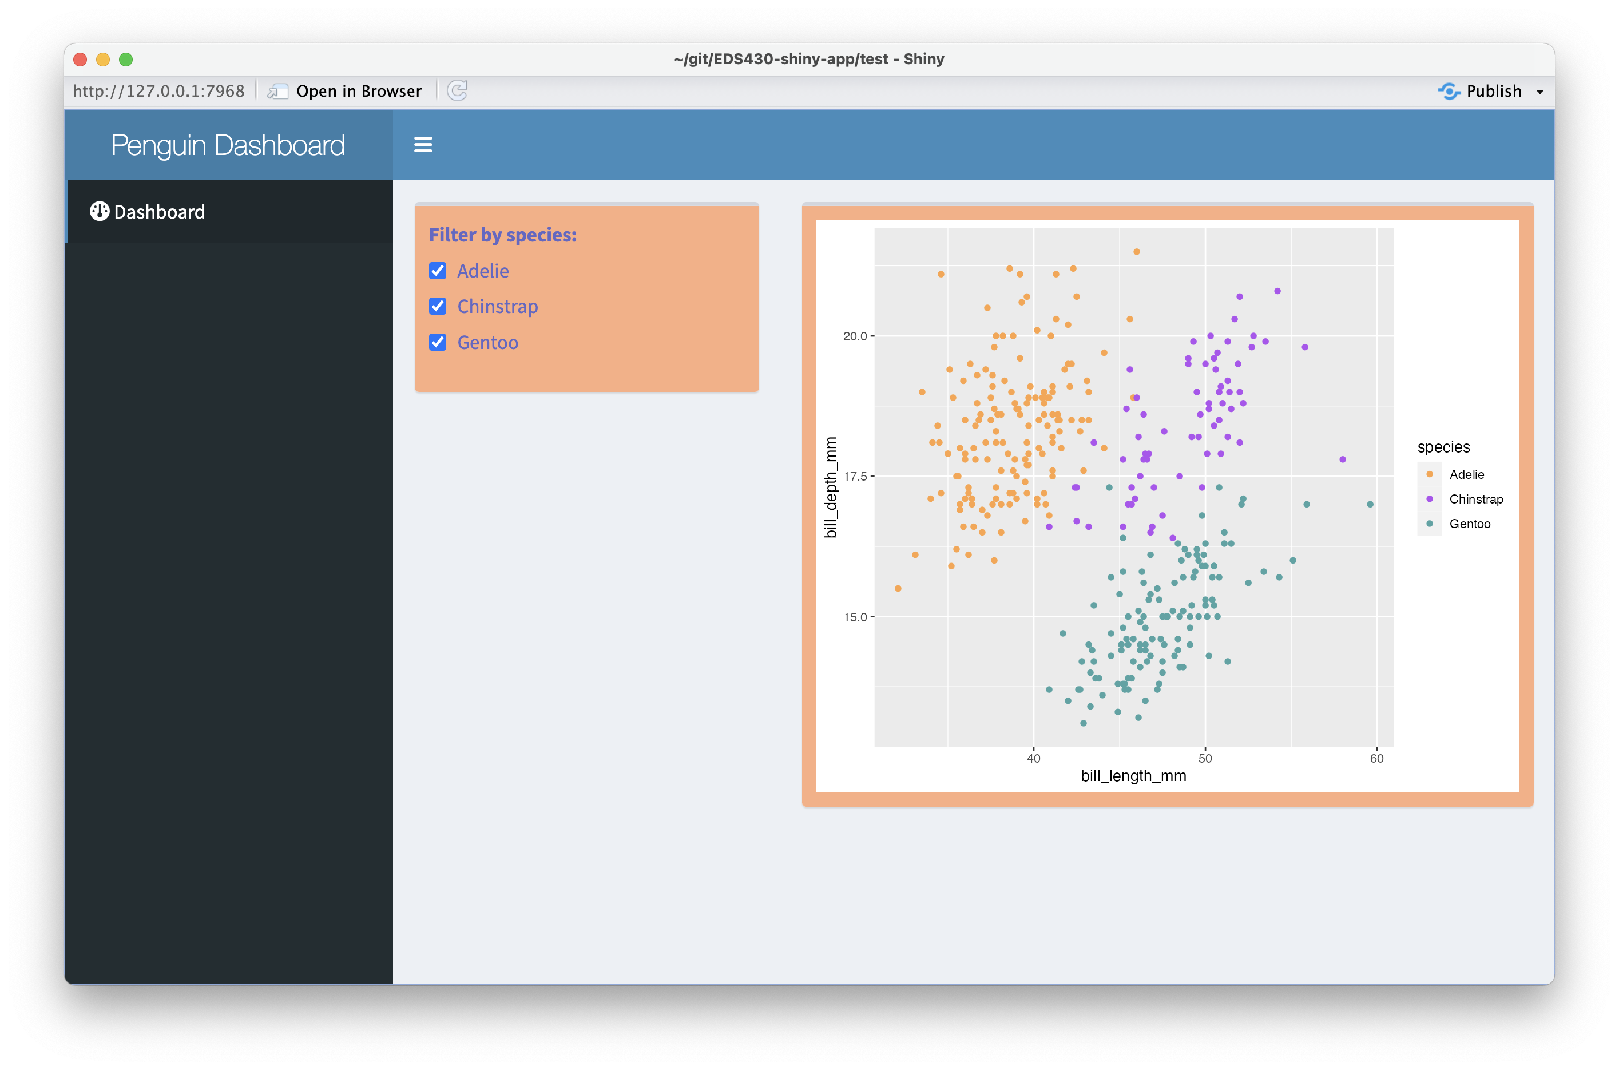Toggle the sidebar with the hamburger icon
This screenshot has width=1619, height=1070.
(x=423, y=145)
